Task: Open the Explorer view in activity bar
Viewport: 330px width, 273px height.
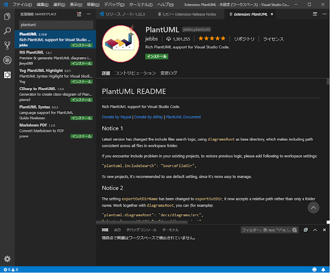Action: (x=7, y=16)
